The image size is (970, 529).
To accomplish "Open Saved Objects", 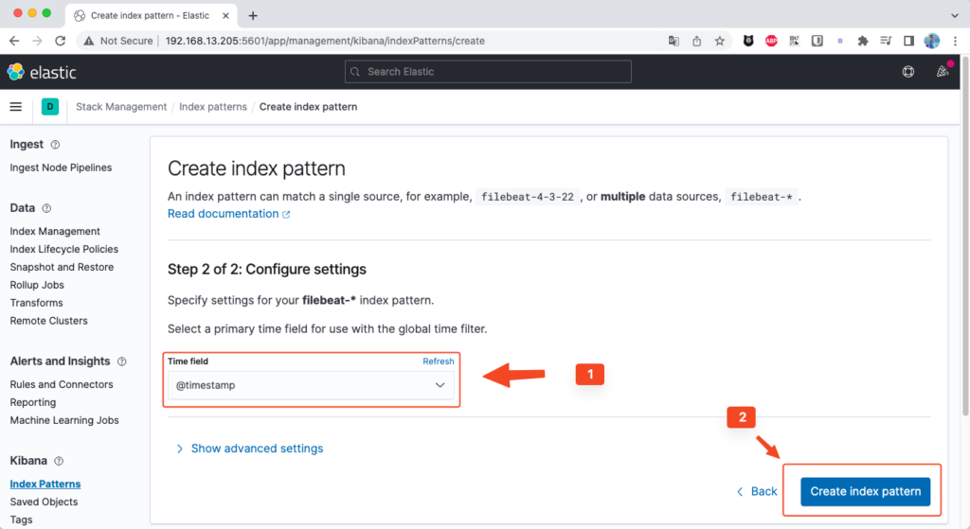I will (44, 502).
